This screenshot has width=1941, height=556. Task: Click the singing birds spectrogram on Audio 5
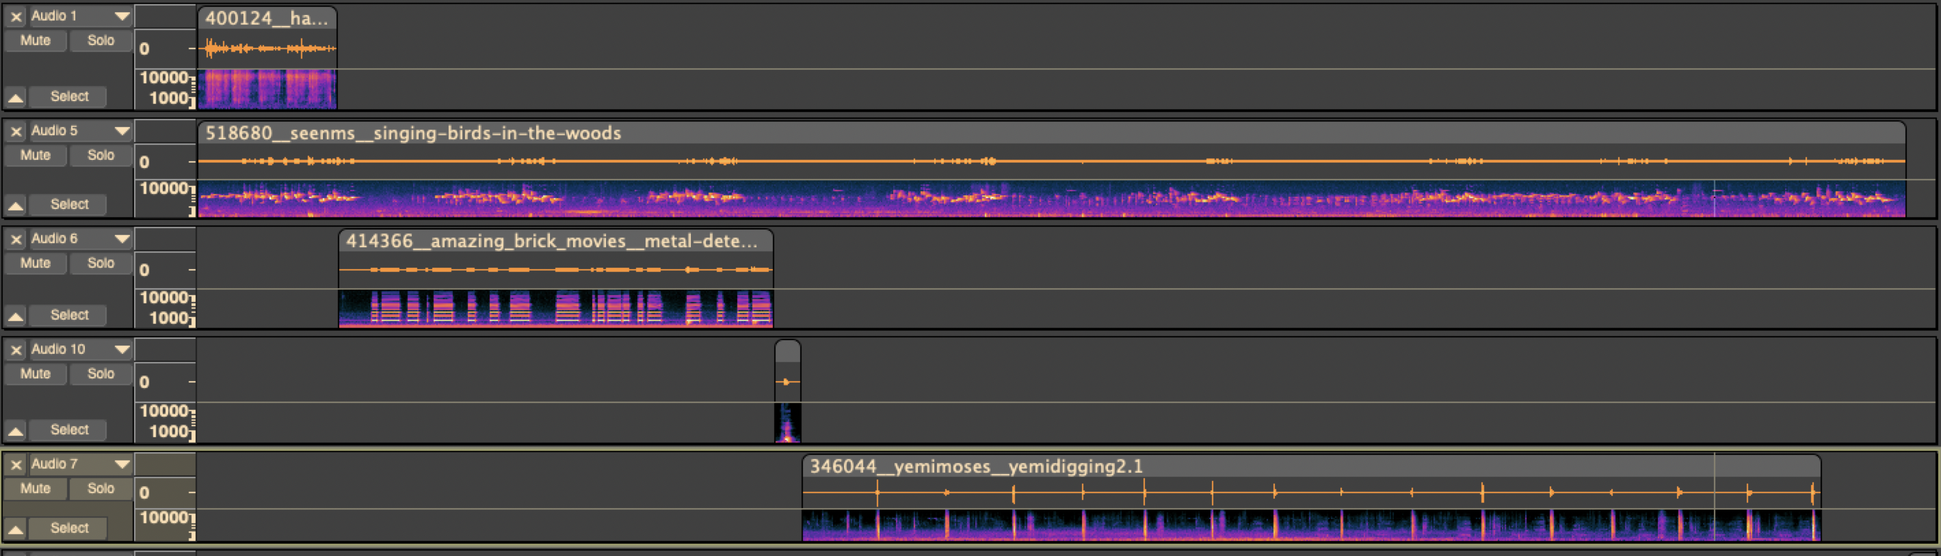tap(1052, 199)
